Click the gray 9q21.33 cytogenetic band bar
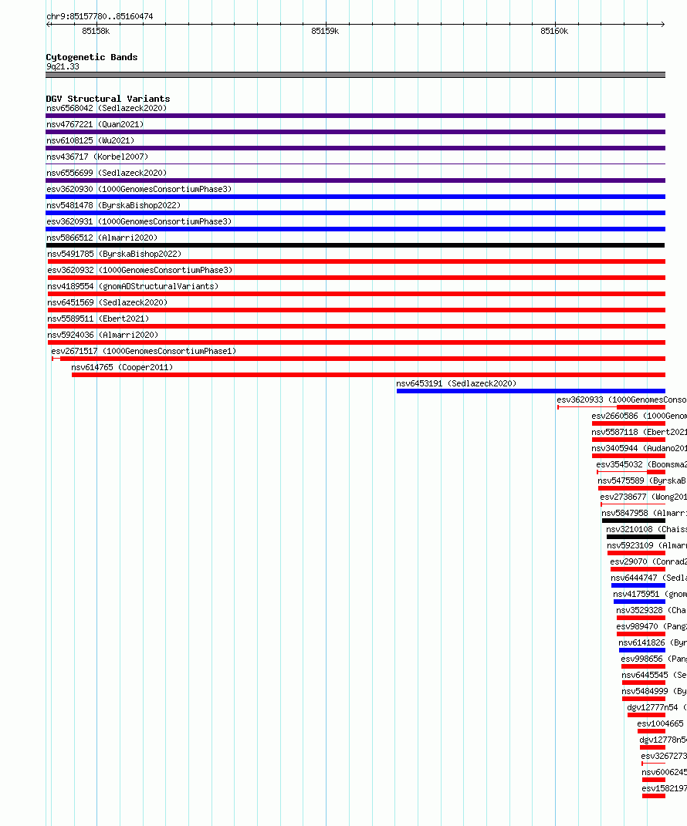The width and height of the screenshot is (687, 826). click(355, 76)
